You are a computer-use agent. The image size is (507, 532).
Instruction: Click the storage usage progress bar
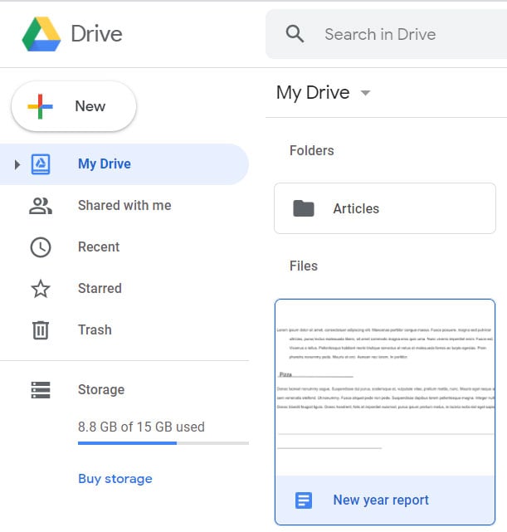(163, 443)
